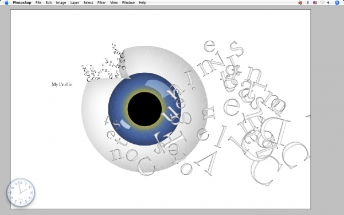
Task: Open the Layer menu
Action: click(x=75, y=3)
